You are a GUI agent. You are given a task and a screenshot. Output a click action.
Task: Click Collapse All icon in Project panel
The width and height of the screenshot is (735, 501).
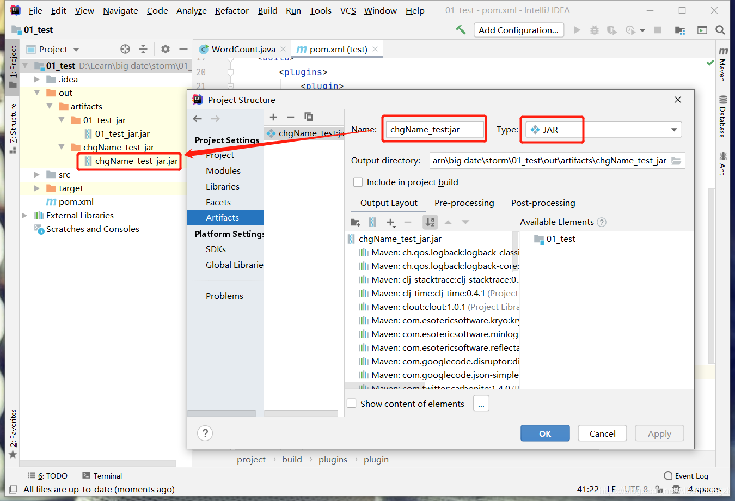(x=143, y=49)
